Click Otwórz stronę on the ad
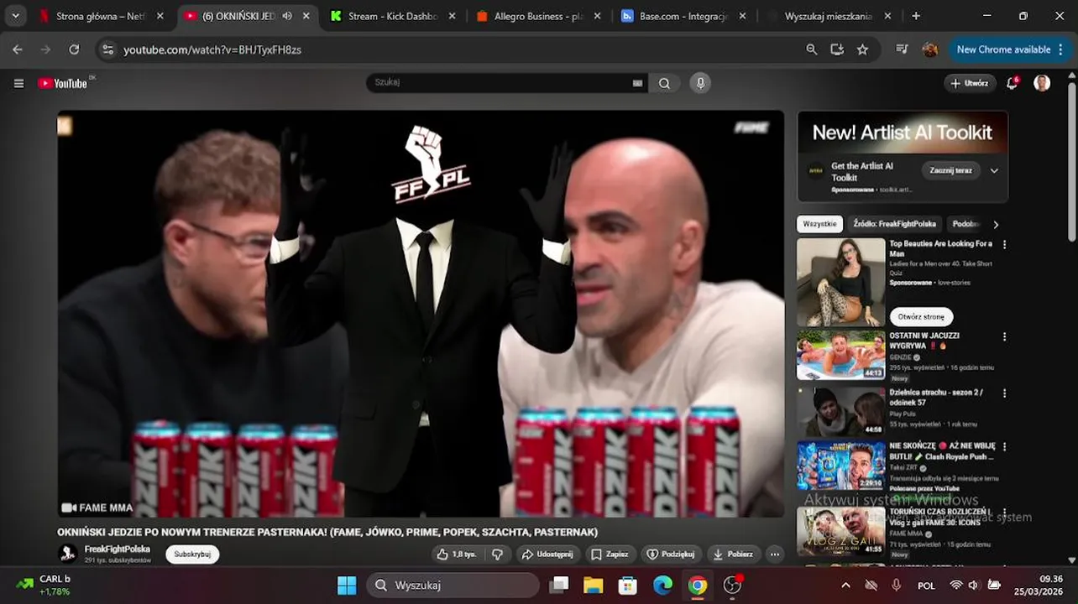1078x604 pixels. pos(921,317)
